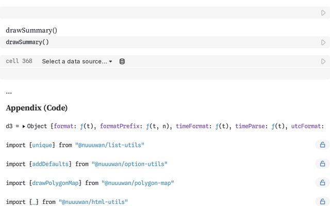The height and width of the screenshot is (206, 330).
Task: Run the top empty cell play icon
Action: (x=323, y=13)
